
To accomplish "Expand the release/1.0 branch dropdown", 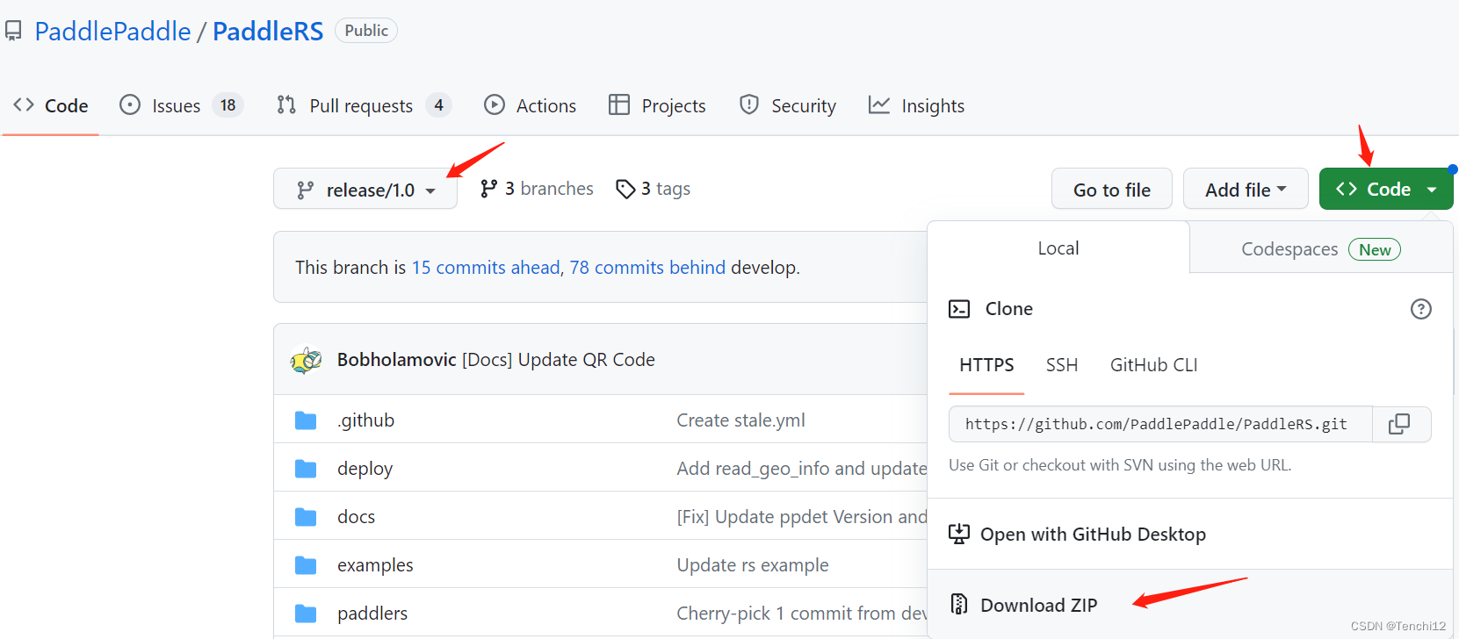I will (365, 189).
